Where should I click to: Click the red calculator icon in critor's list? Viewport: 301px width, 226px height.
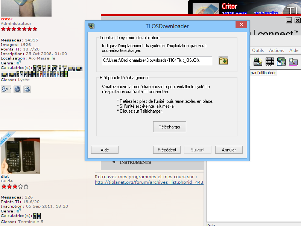(x=41, y=74)
